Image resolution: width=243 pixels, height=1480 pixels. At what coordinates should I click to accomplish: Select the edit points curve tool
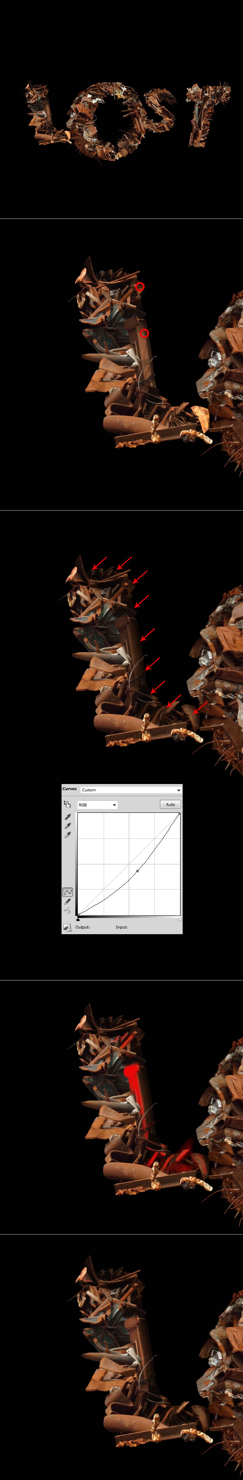coord(68,892)
